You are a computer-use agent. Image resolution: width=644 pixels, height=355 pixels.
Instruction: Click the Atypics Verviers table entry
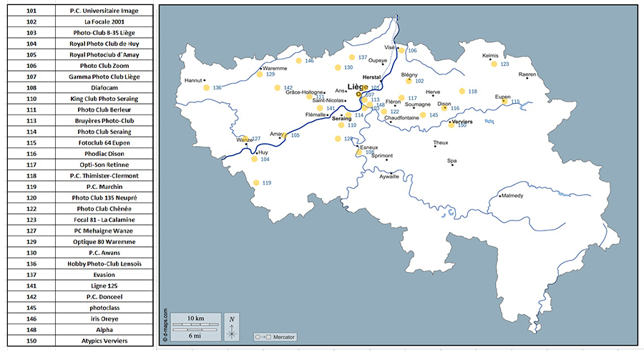pos(104,341)
